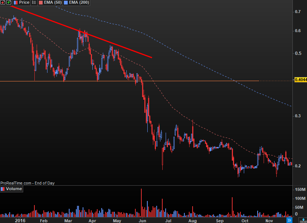Select the red descending trendline
This screenshot has width=307, height=223.
[81, 32]
